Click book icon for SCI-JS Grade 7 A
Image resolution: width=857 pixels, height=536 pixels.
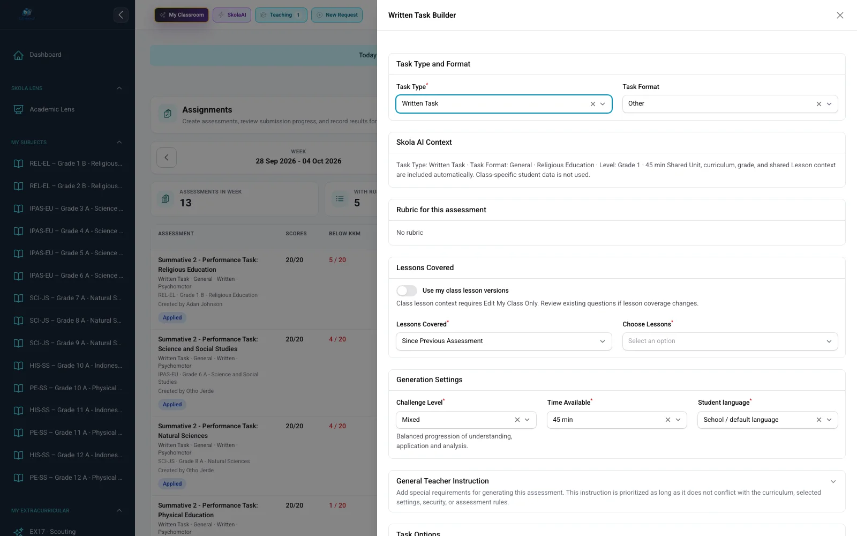point(18,298)
